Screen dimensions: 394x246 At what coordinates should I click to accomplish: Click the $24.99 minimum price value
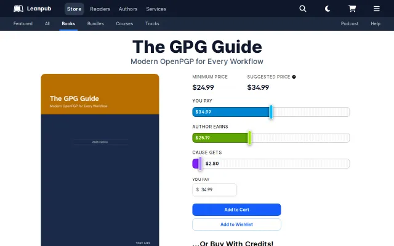[x=203, y=87]
